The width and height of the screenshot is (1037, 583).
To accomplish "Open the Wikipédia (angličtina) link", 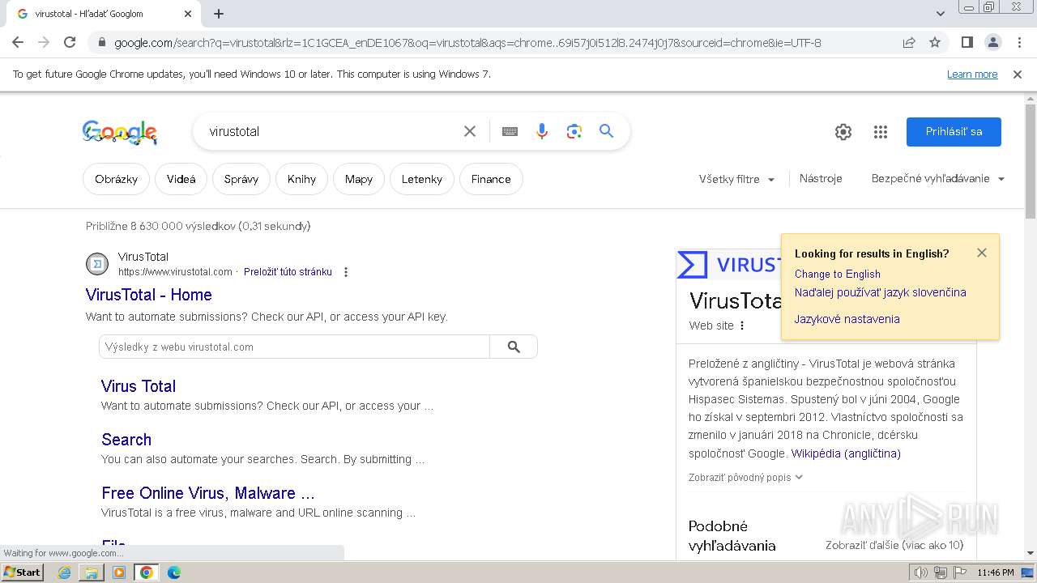I will [x=846, y=453].
